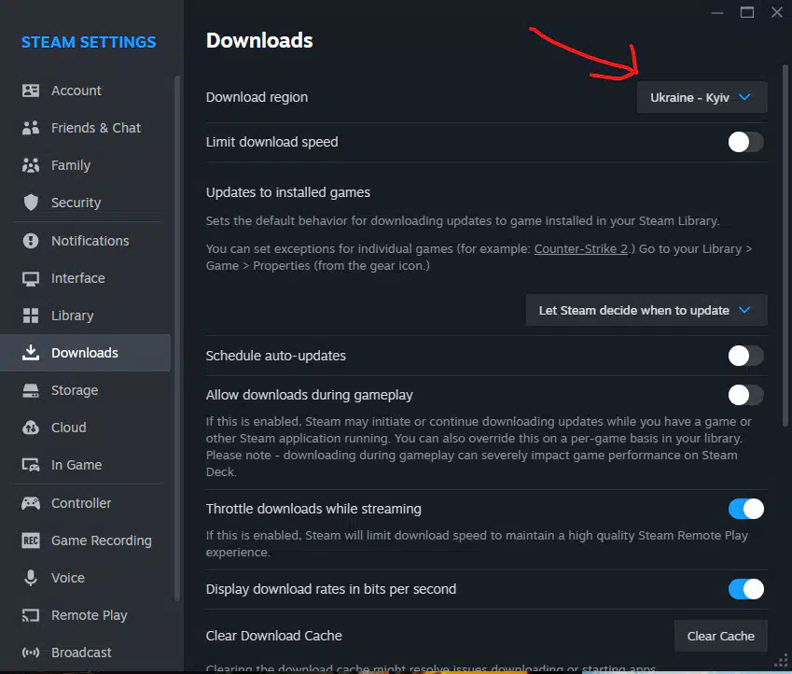Open Security settings section
This screenshot has width=792, height=674.
(x=86, y=203)
